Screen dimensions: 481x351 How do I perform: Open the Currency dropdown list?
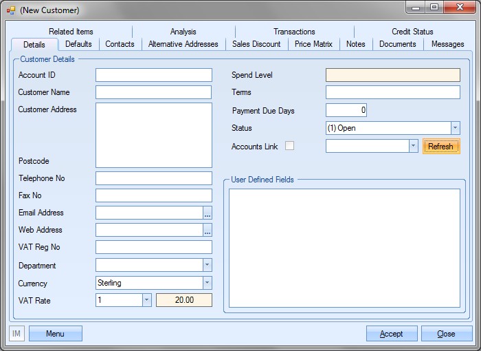click(x=208, y=283)
